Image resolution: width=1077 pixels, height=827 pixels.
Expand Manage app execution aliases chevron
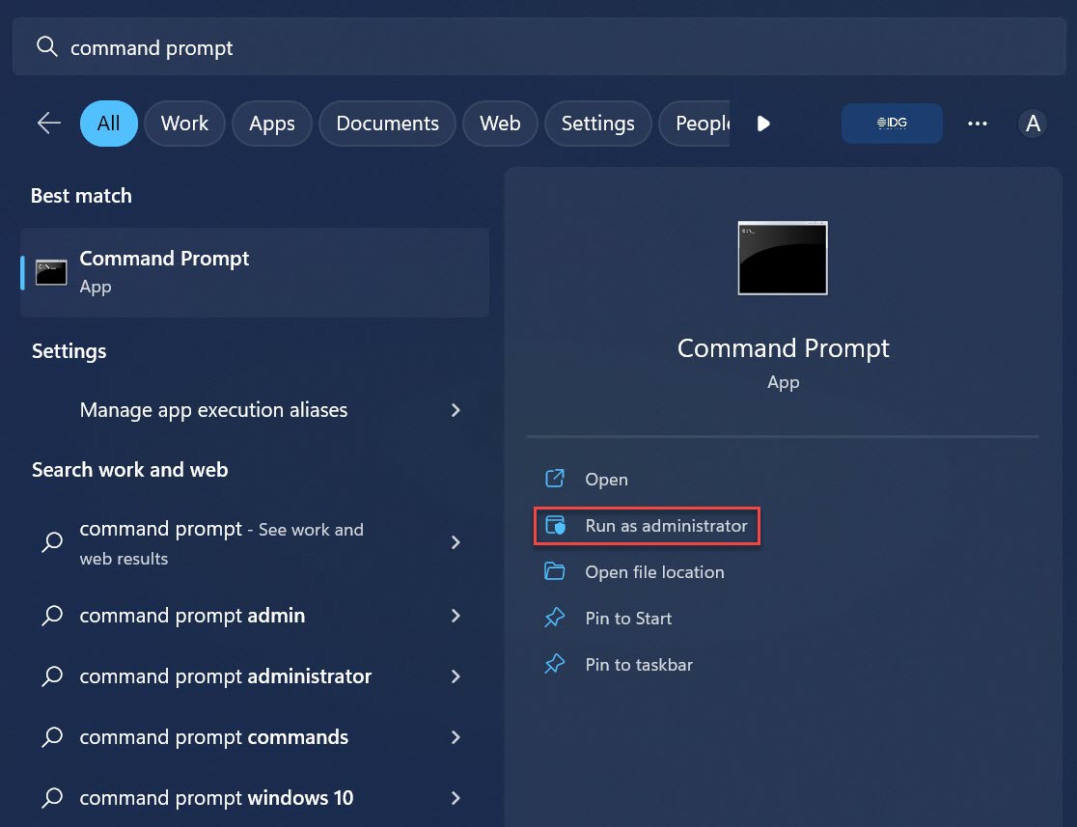[456, 410]
